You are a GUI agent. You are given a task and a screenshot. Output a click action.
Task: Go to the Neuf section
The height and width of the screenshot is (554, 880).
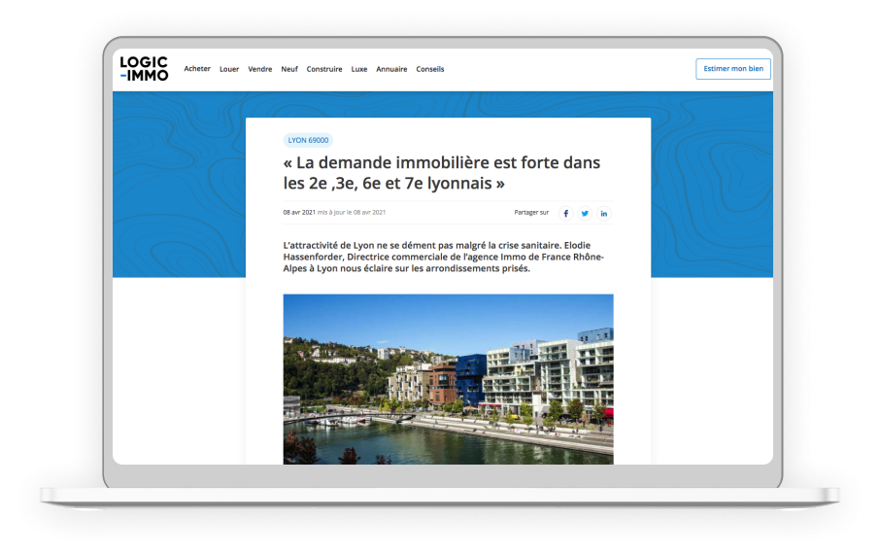pos(289,69)
